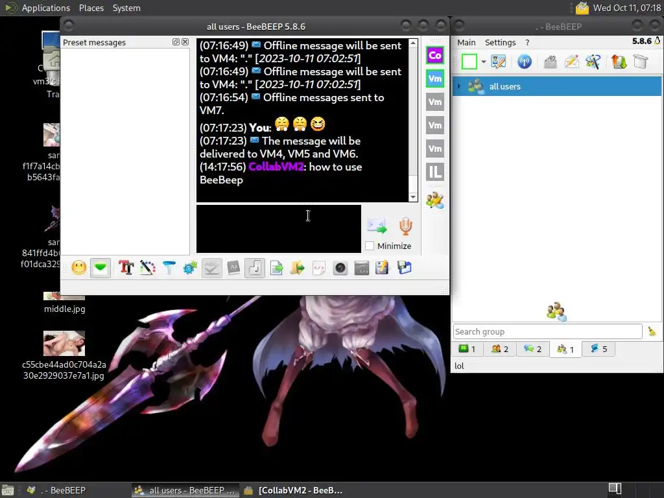Image resolution: width=664 pixels, height=498 pixels.
Task: Click the create group wand icon
Action: point(593,62)
